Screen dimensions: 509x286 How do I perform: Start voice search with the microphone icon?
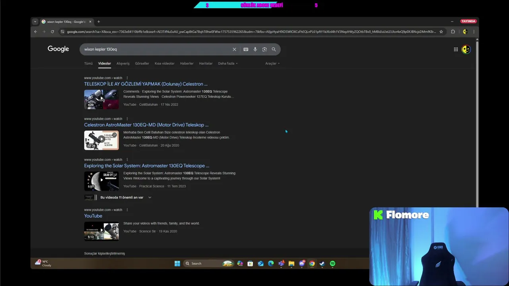(255, 49)
